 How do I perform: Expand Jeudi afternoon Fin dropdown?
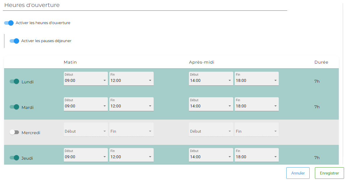point(256,155)
